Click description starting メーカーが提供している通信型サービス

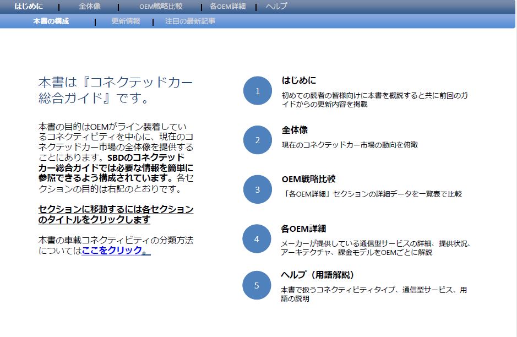pos(375,248)
